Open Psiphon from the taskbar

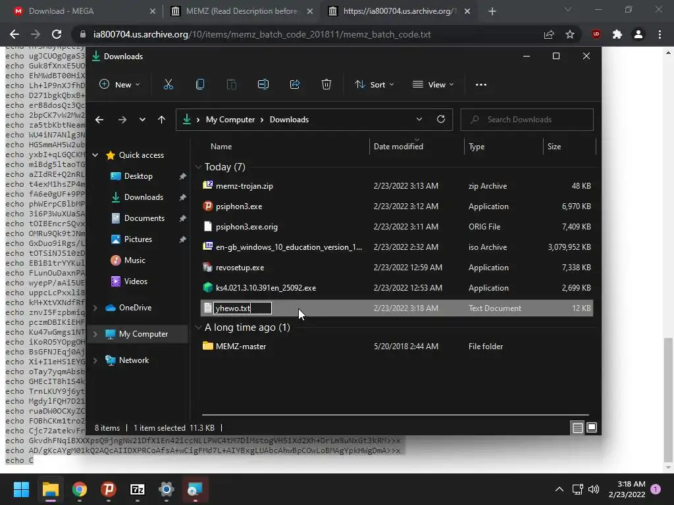click(x=109, y=489)
